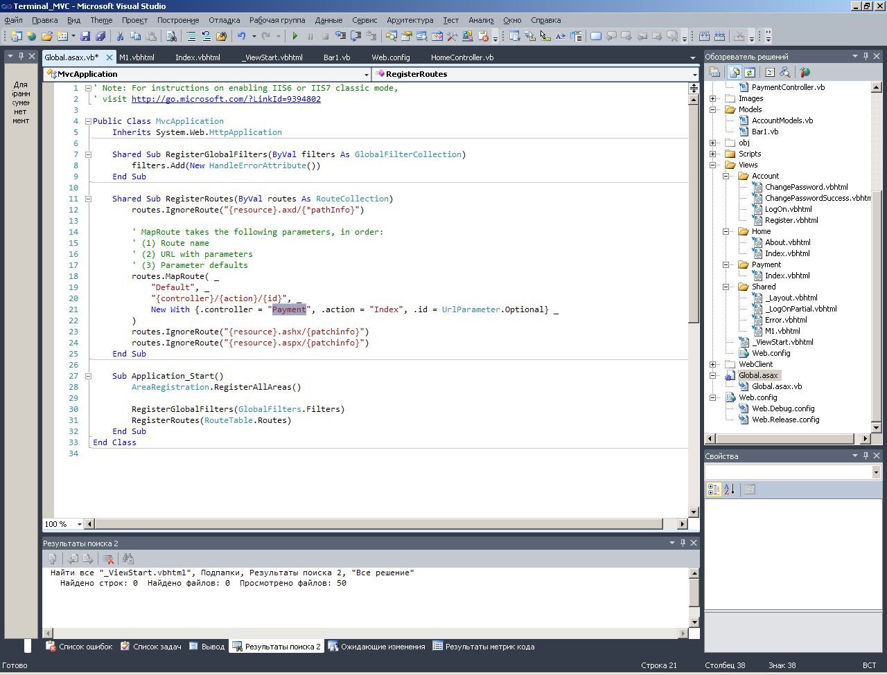Collapse the RegisterRoutes sub outline

pos(88,199)
